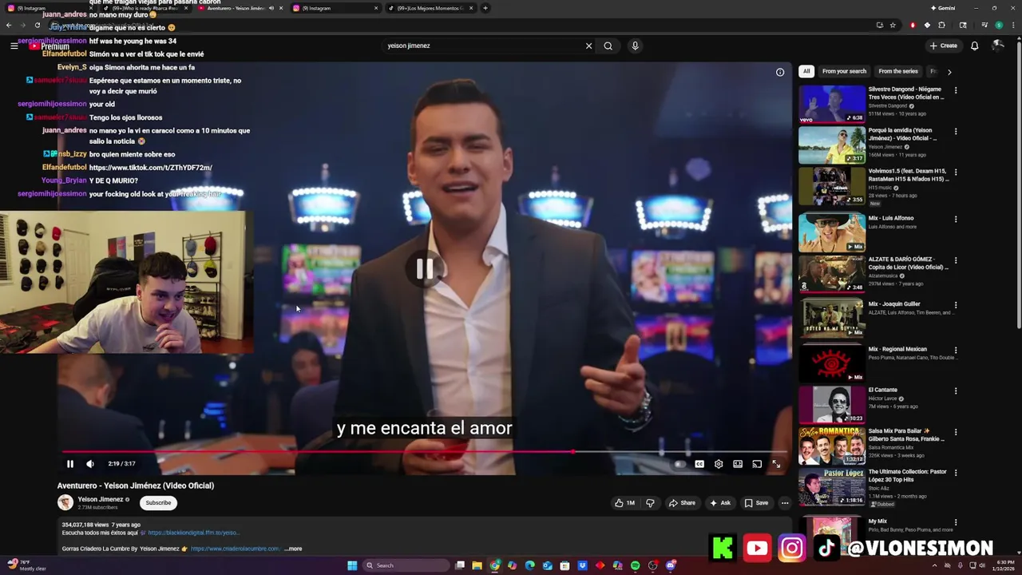The image size is (1022, 575).
Task: Open YouTube notifications bell
Action: coord(974,46)
